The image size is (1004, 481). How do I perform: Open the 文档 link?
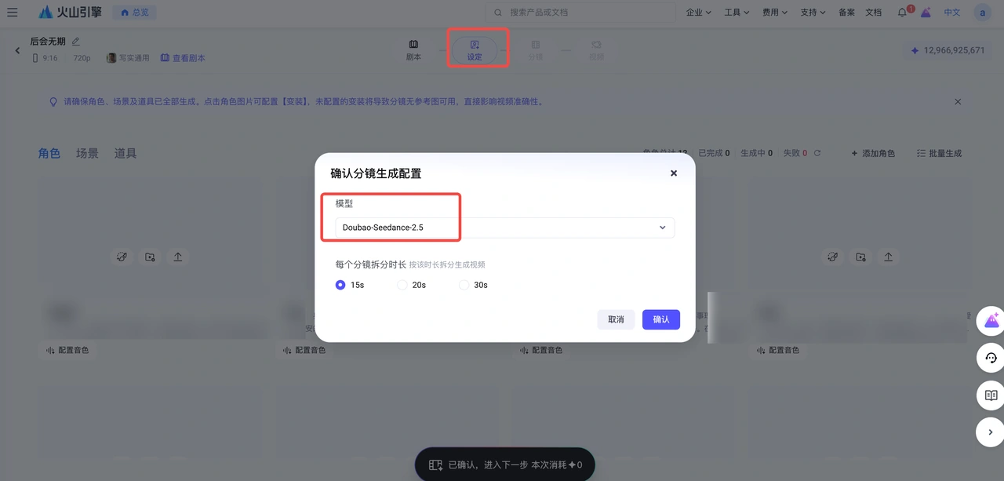[x=873, y=13]
